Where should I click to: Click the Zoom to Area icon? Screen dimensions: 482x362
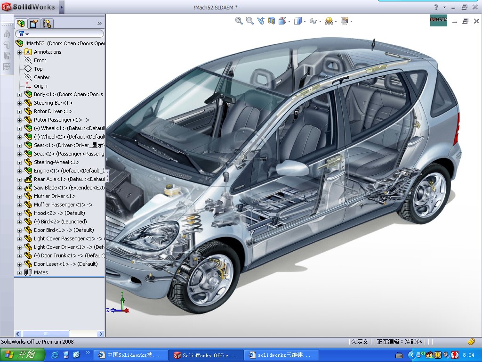click(249, 21)
